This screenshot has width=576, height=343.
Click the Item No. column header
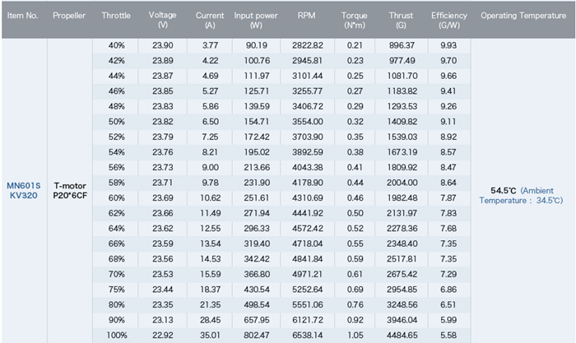pos(23,16)
